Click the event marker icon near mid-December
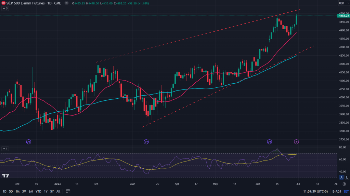This screenshot has height=196, width=350. 29,141
